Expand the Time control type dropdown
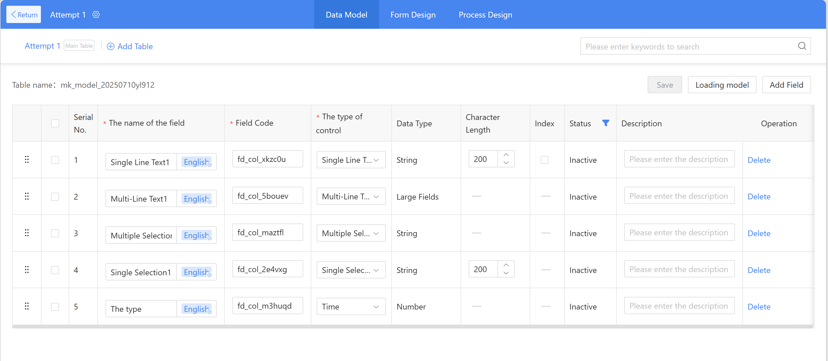This screenshot has height=361, width=828. tap(351, 306)
